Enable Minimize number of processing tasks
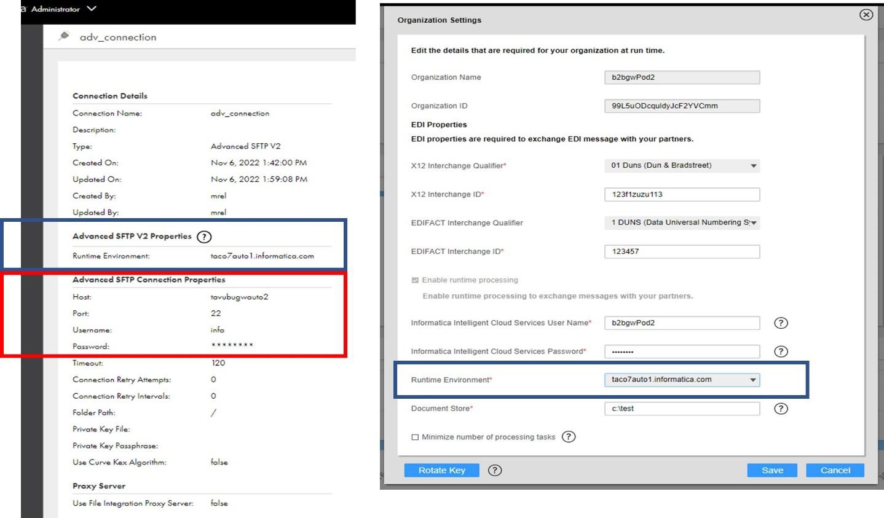 click(x=415, y=437)
